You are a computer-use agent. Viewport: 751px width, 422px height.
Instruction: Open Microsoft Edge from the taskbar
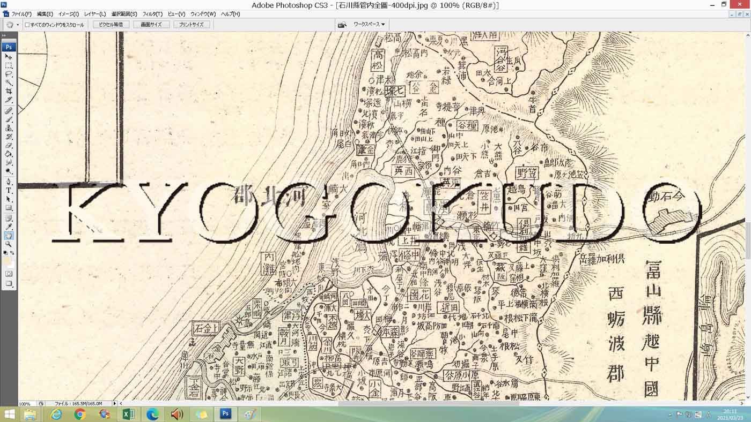point(153,415)
